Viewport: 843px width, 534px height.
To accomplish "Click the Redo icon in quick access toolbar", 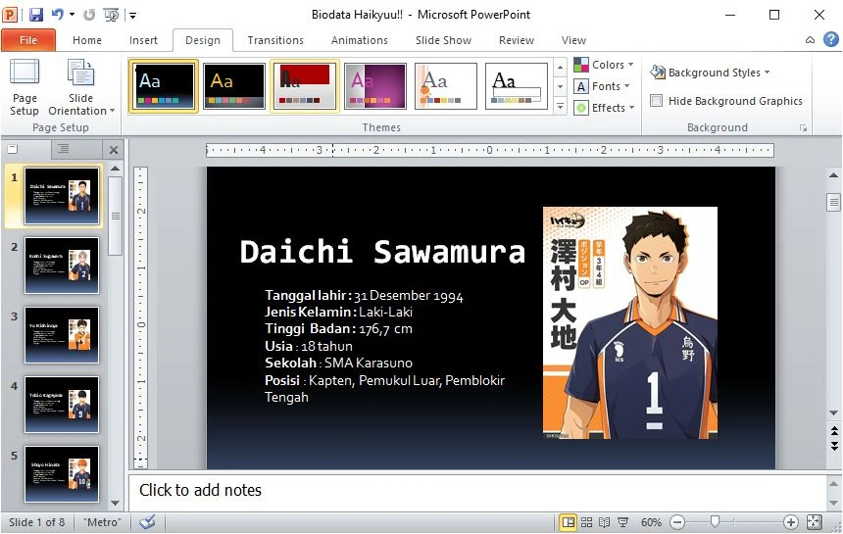I will (x=89, y=15).
